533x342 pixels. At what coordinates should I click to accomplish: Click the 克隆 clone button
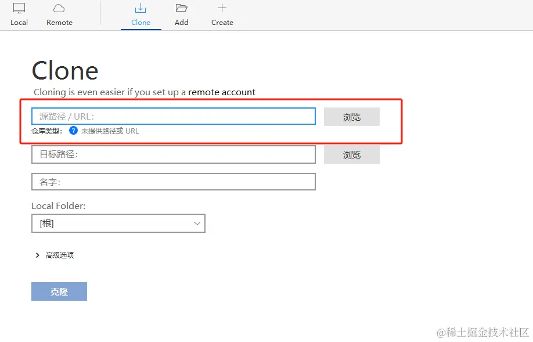pyautogui.click(x=59, y=291)
